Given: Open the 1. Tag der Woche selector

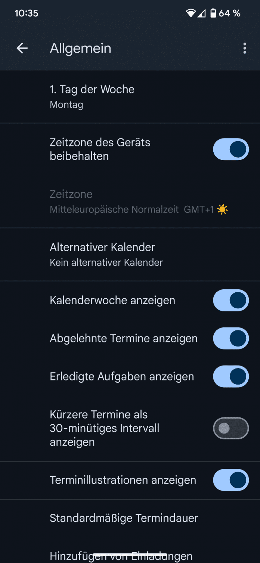Looking at the screenshot, I should click(x=92, y=96).
